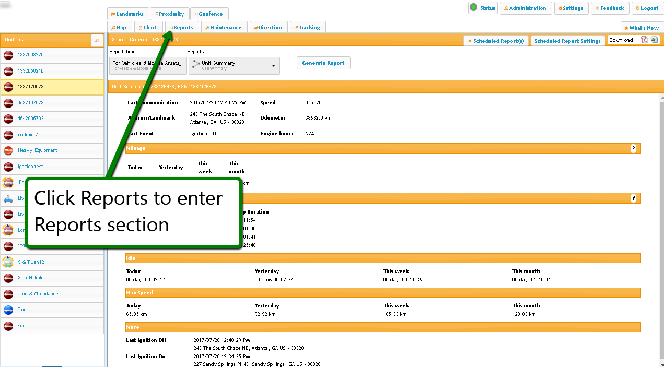Click the green Status indicator
Screen dimensions: 664x367
click(473, 7)
